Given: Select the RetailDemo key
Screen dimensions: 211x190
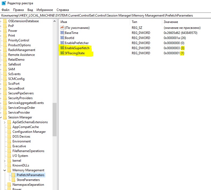Looking at the screenshot, I should click(17, 60).
